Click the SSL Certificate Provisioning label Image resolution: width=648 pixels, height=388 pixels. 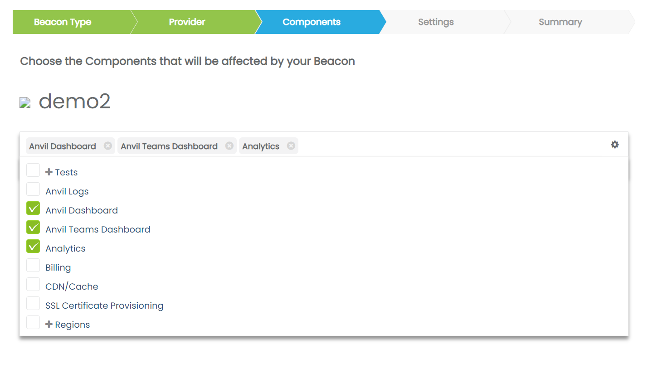point(104,306)
